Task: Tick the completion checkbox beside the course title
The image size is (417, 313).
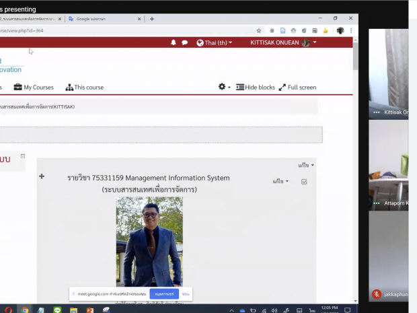Action: point(304,182)
